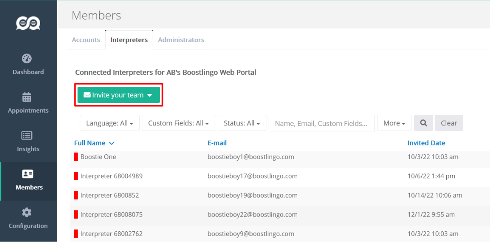Clear the filters with Clear button

pyautogui.click(x=449, y=123)
